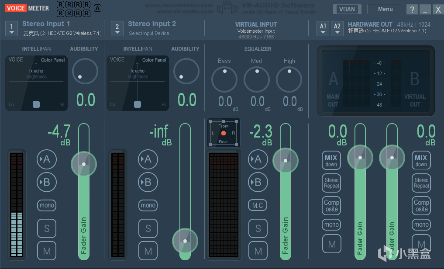This screenshot has width=444, height=269.
Task: Select device for hardware input 1
Action: click(x=12, y=28)
